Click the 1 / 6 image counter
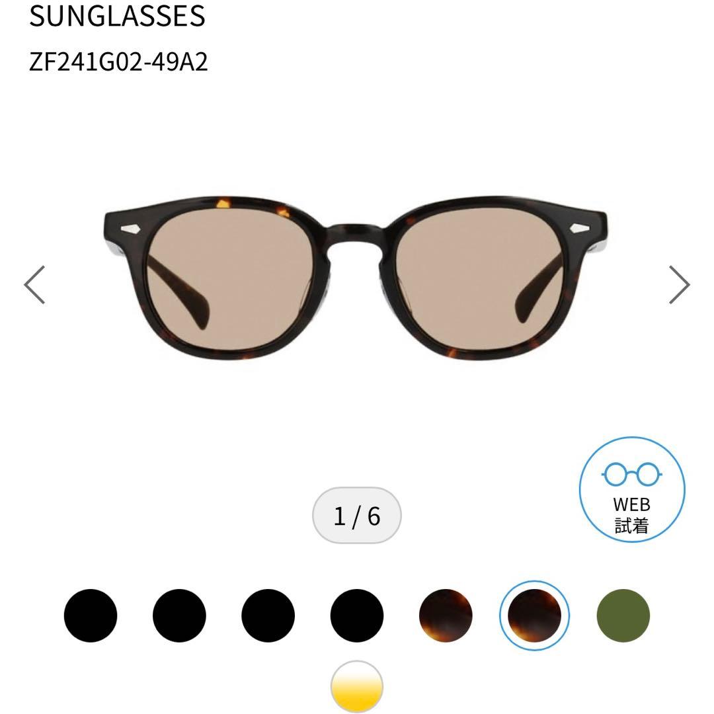Viewport: 714px width, 714px height. tap(357, 516)
